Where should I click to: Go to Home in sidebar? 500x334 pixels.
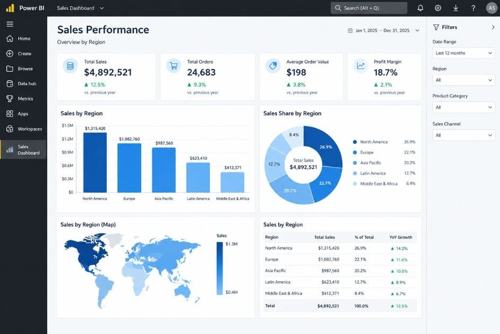coord(23,39)
